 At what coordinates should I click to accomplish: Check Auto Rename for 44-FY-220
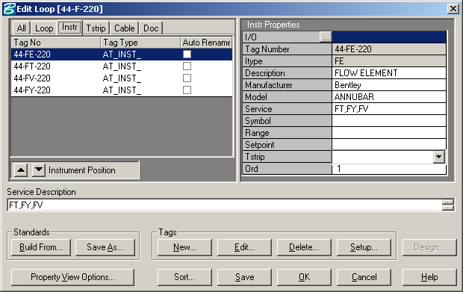pyautogui.click(x=187, y=90)
